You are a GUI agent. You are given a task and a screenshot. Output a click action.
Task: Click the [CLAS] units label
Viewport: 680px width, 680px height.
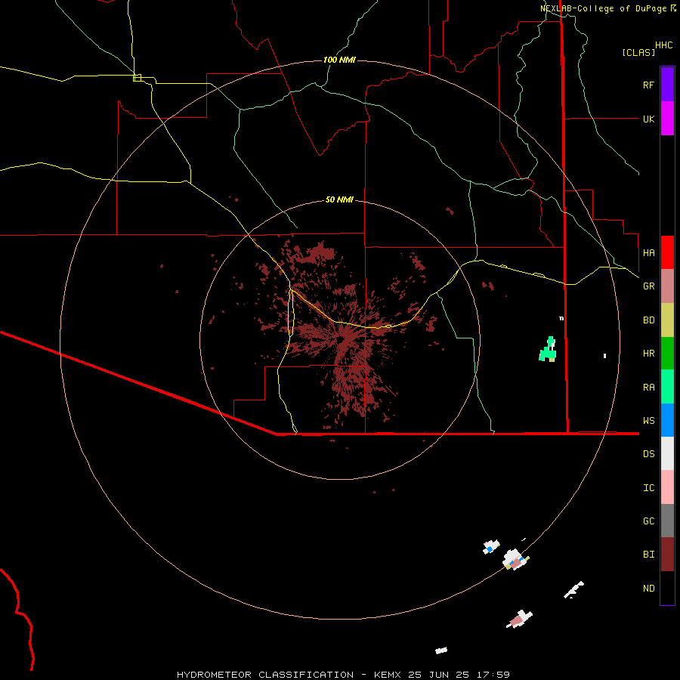pos(638,52)
